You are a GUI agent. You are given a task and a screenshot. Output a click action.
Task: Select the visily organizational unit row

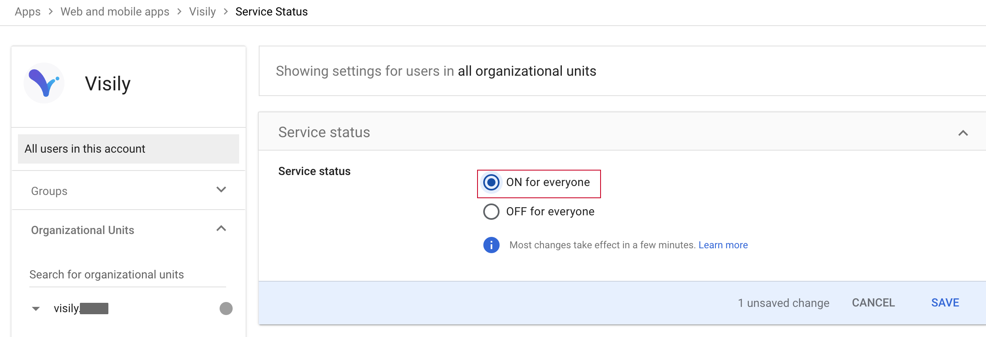point(128,309)
